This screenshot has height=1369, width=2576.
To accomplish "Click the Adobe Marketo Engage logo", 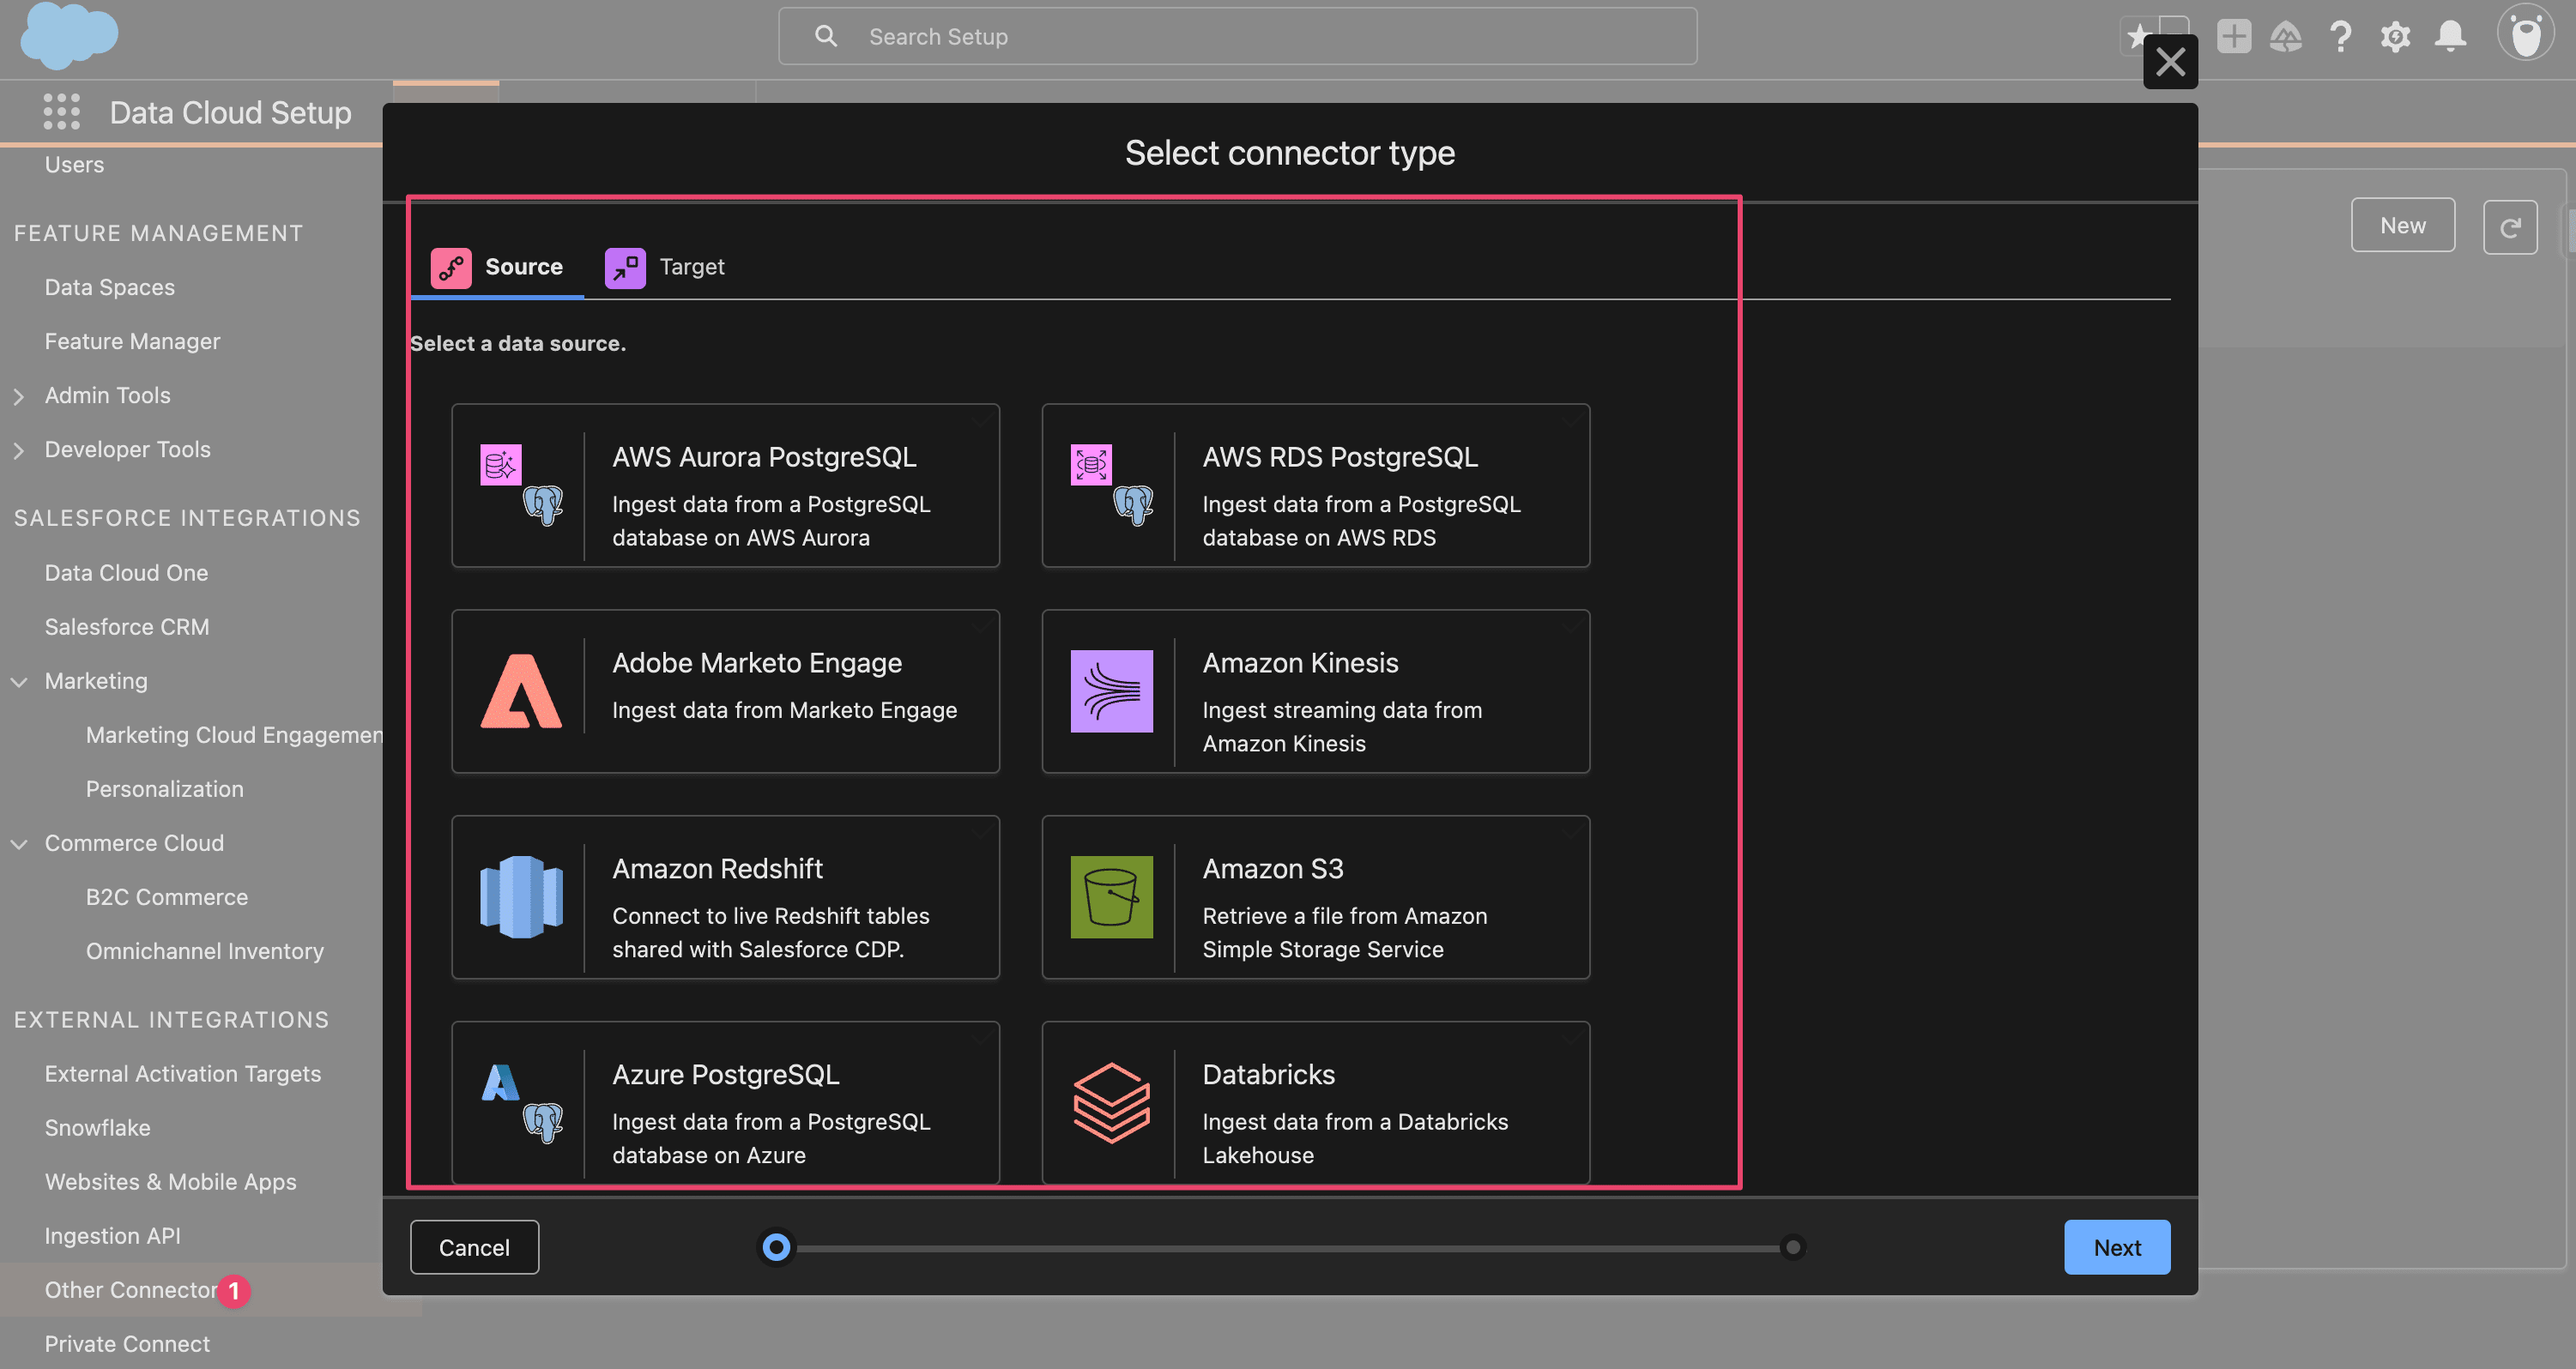I will pos(520,691).
